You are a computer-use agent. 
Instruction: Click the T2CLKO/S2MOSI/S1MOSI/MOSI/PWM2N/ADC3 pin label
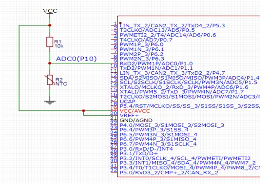pyautogui.click(x=190, y=97)
